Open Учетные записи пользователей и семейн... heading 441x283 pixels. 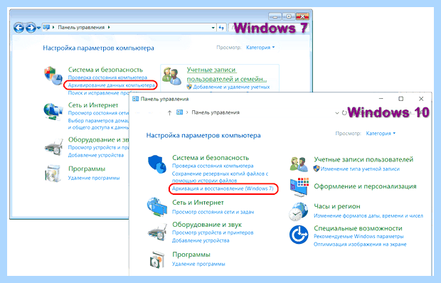(227, 74)
